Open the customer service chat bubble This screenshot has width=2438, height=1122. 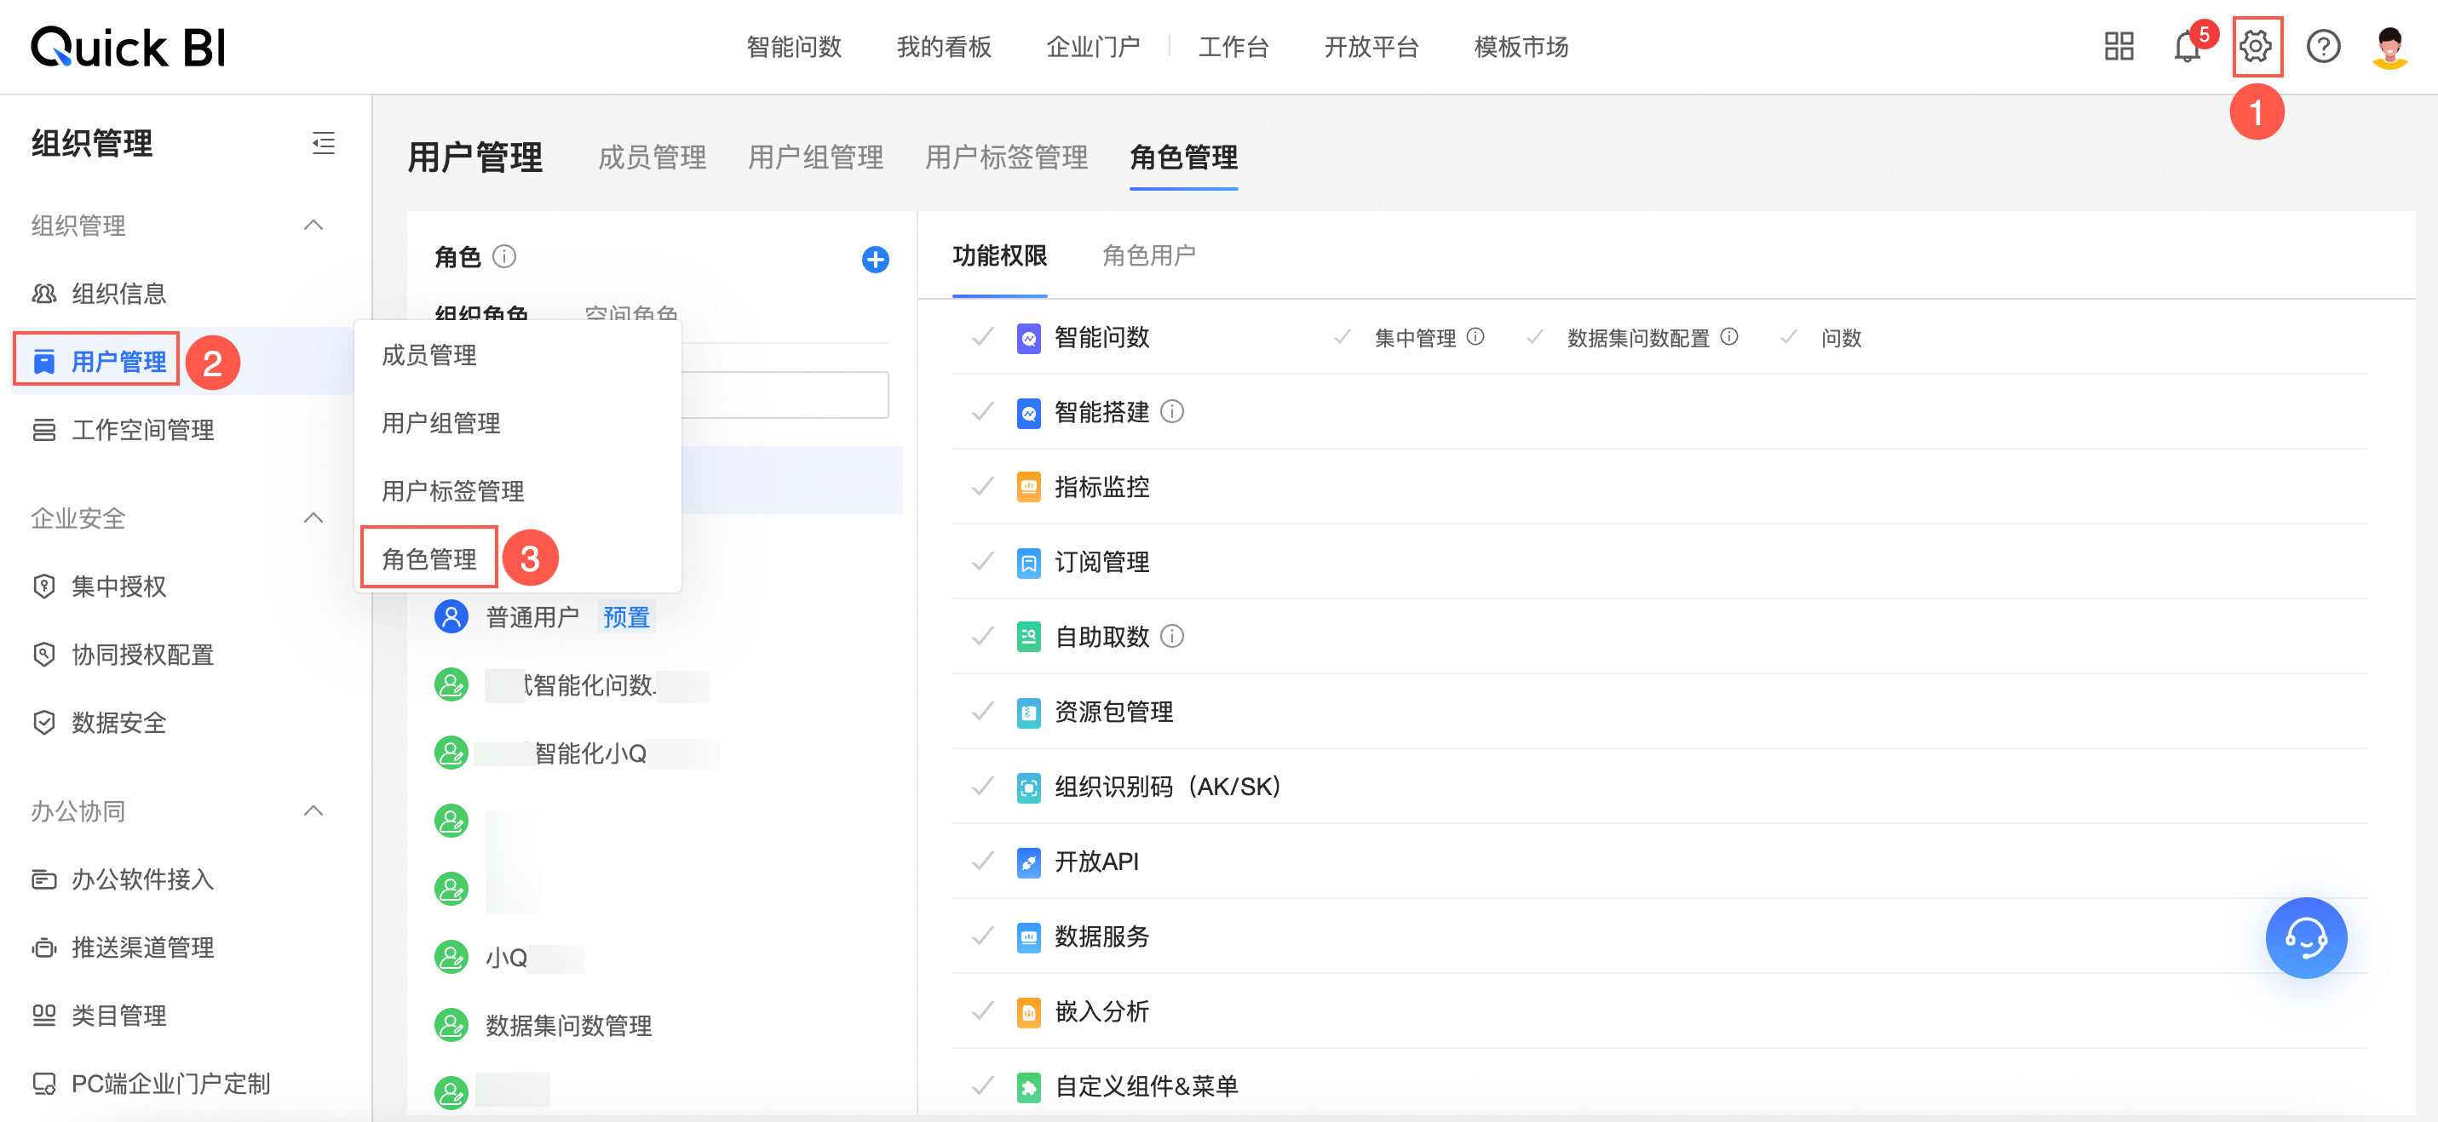point(2305,937)
